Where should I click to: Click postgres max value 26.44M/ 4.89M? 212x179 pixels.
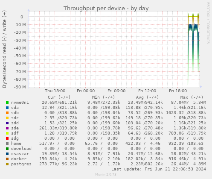click(189, 164)
